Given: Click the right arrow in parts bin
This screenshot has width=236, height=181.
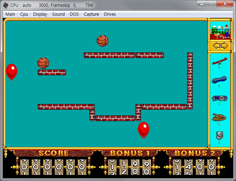Looking at the screenshot, I should point(224,46).
